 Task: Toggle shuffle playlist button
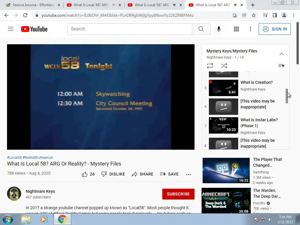tap(224, 66)
